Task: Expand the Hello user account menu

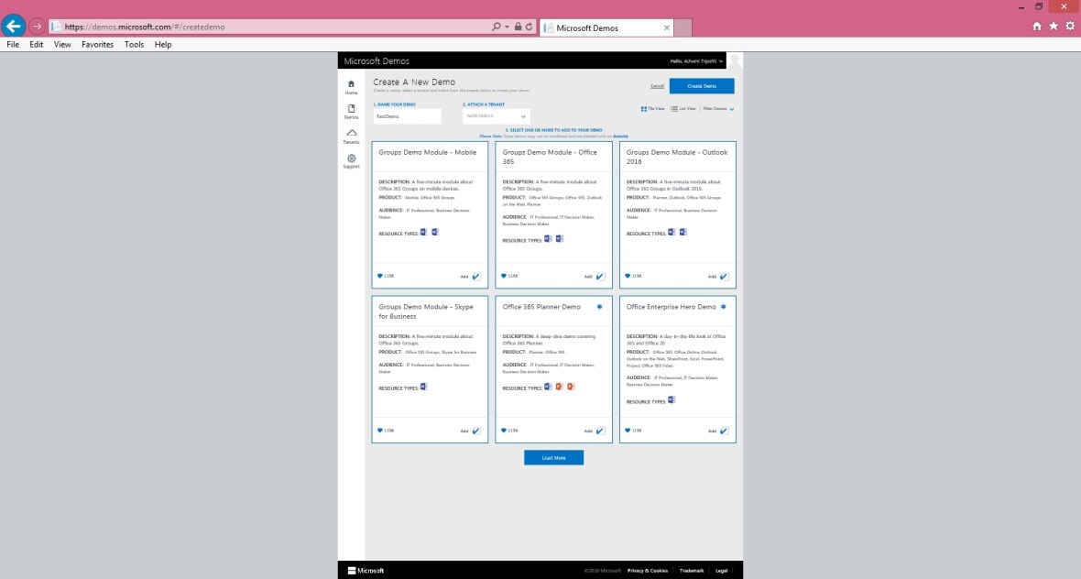Action: point(697,61)
